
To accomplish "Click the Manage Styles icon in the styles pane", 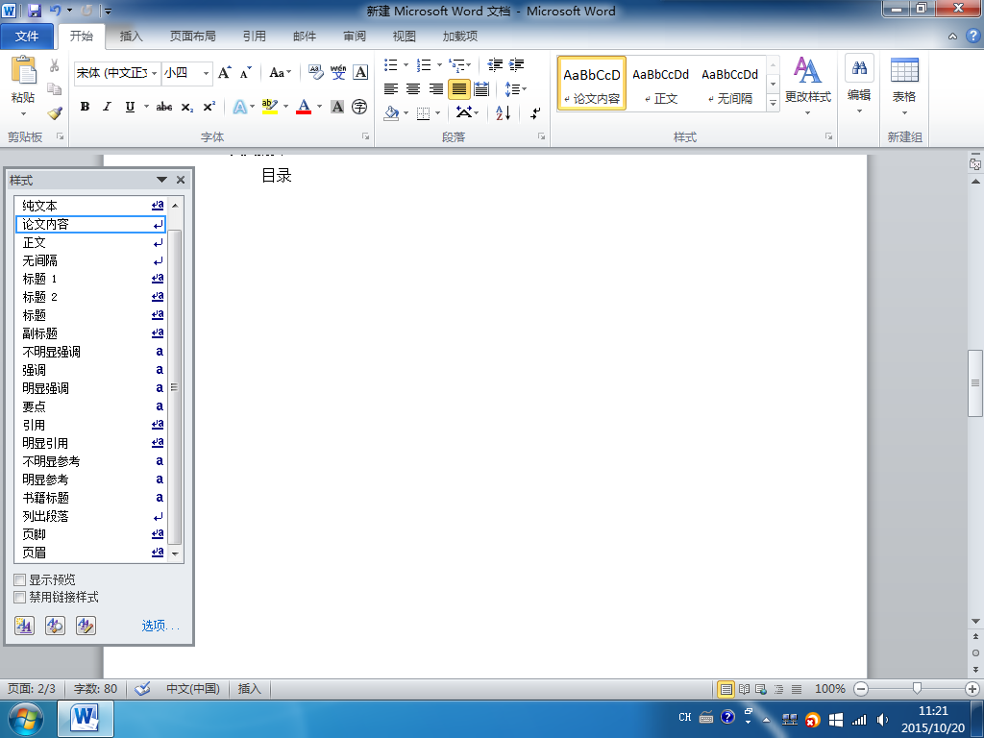I will pos(86,625).
